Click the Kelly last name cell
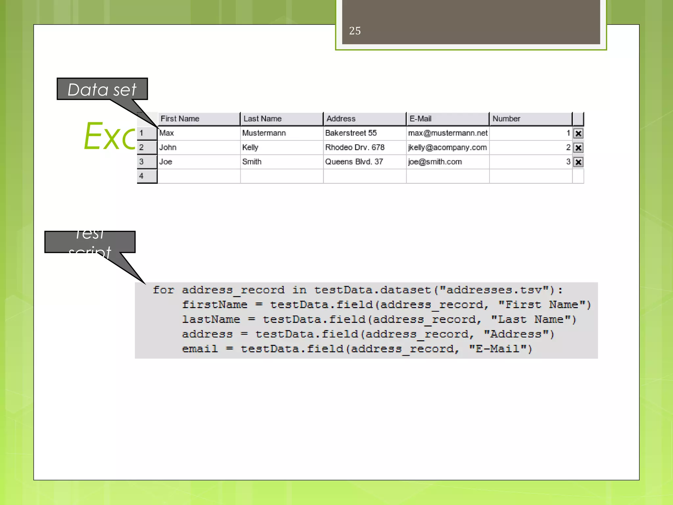Screen dimensions: 673x505 tap(282, 147)
